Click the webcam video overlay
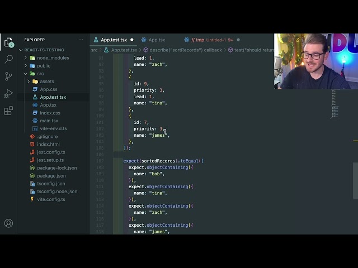 (x=316, y=61)
